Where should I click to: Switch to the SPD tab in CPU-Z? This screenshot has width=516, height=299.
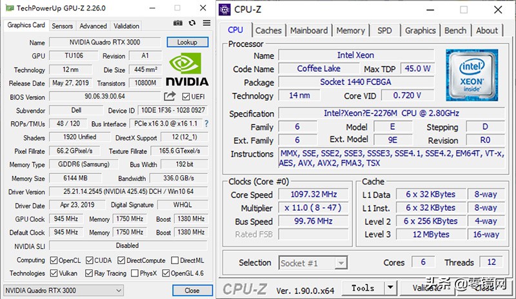[x=384, y=30]
